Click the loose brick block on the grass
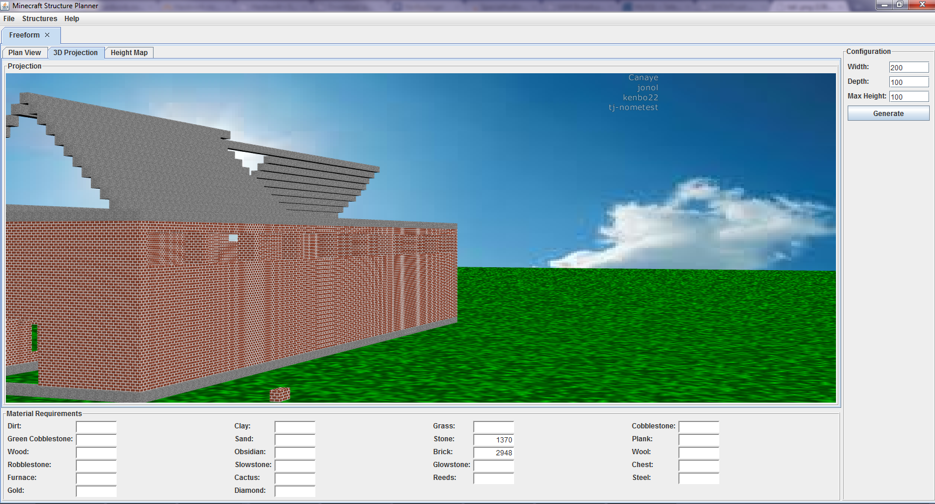Screen dimensions: 935x504 coord(280,394)
